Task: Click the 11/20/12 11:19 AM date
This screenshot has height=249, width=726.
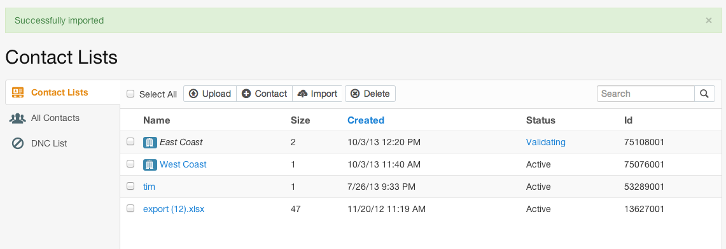Action: coord(386,209)
